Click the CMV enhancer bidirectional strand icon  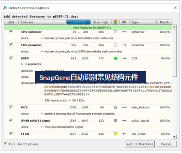coord(124,32)
